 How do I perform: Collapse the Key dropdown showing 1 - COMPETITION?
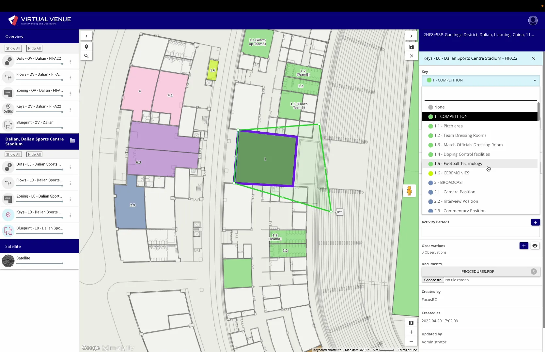(x=481, y=80)
